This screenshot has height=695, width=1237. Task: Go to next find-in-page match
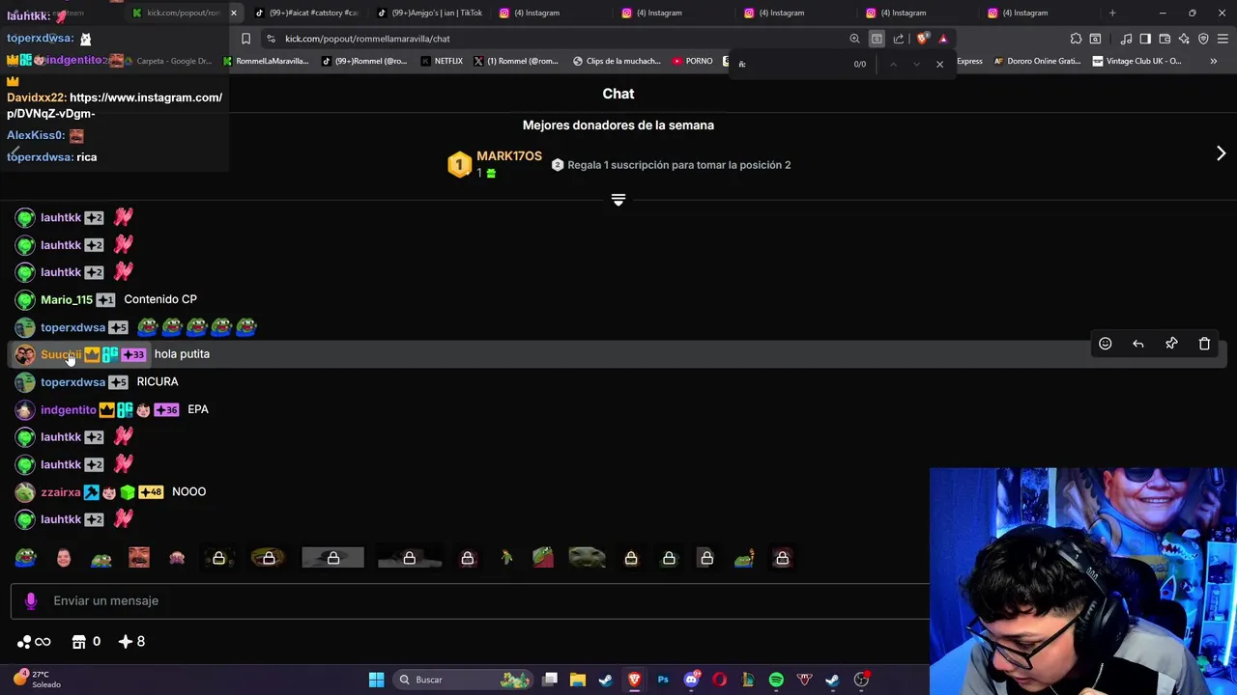click(x=916, y=64)
